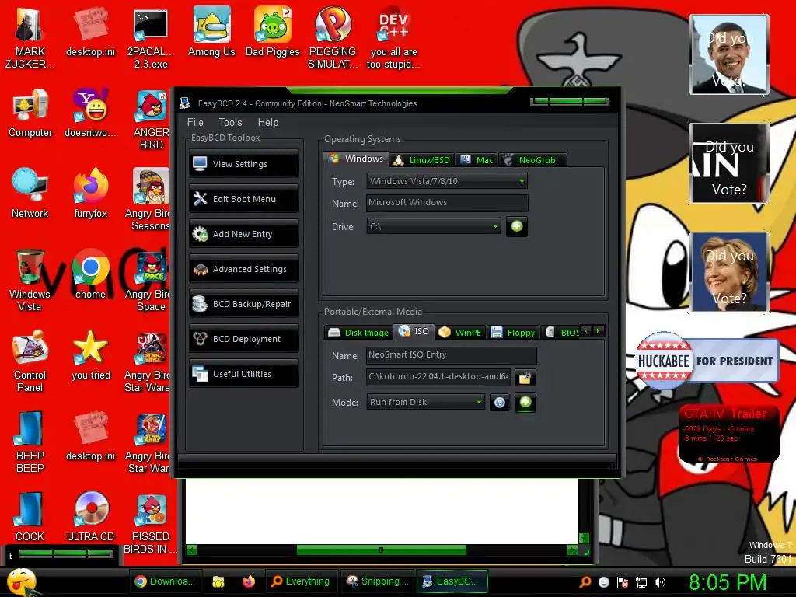Select the Bad Piggies desktop icon
This screenshot has width=796, height=597.
273,31
